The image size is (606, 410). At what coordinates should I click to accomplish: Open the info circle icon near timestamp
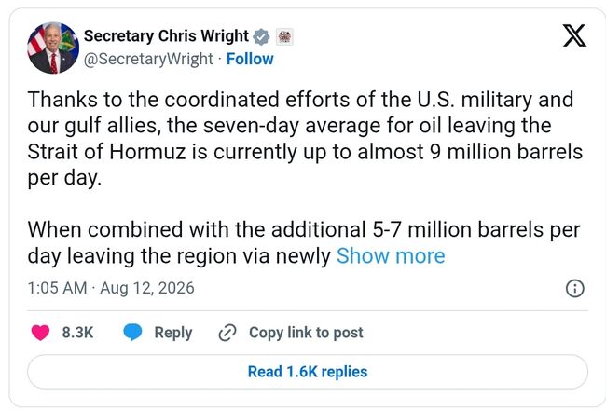pyautogui.click(x=574, y=288)
